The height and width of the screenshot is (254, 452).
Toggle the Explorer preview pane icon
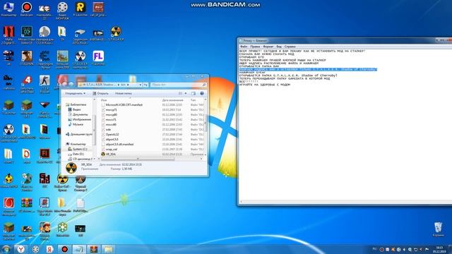[x=193, y=93]
